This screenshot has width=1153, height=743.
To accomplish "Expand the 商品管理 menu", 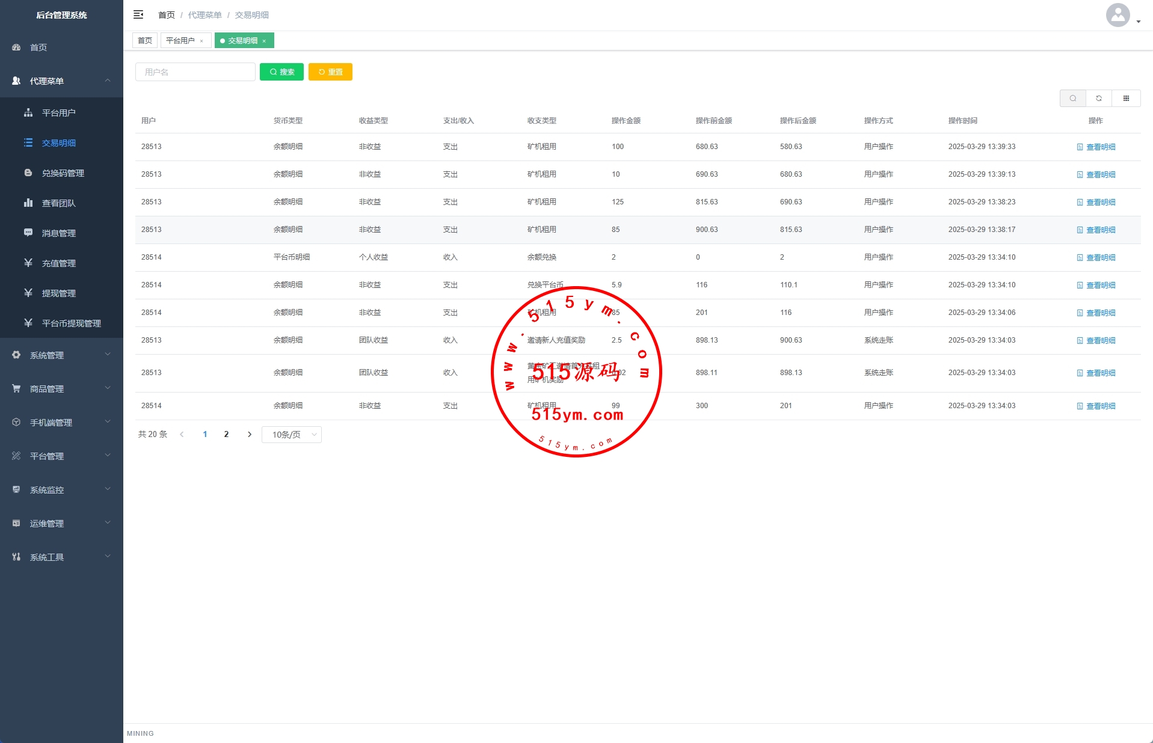I will [61, 389].
